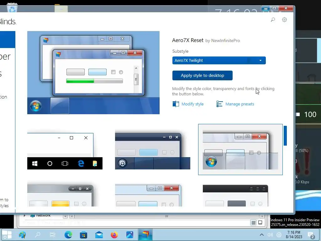
Task: Select the gray style with yellow button
Action: pos(61,196)
